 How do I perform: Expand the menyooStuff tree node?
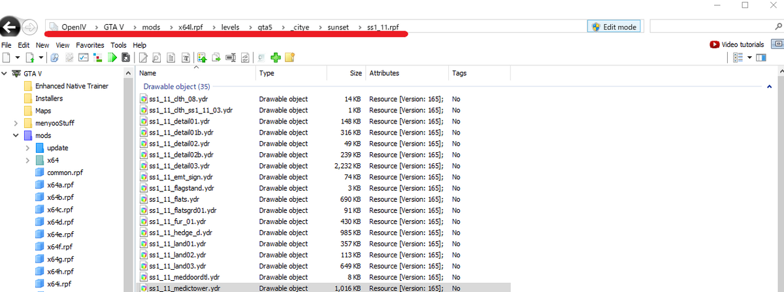click(16, 123)
